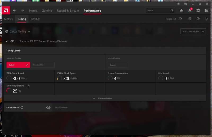Open the Global Tuning dropdown
The width and height of the screenshot is (212, 137).
(x=20, y=31)
